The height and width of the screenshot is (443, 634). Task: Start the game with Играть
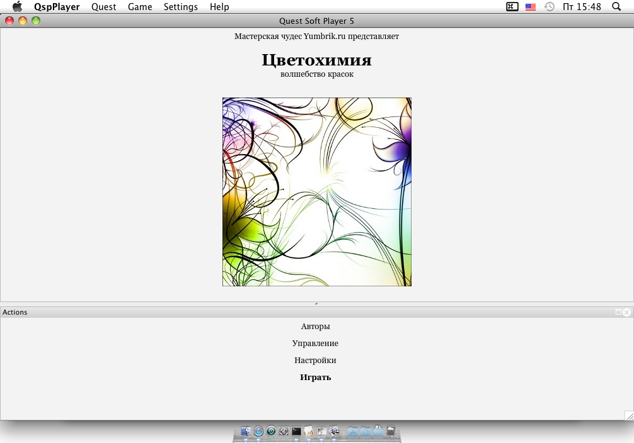pyautogui.click(x=315, y=378)
